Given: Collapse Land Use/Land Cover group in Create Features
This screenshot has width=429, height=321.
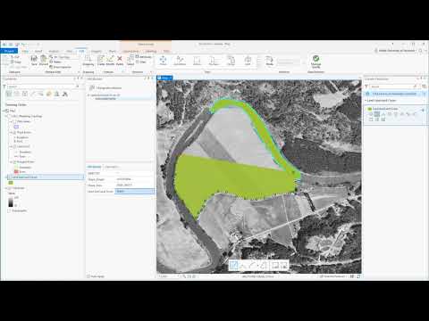Looking at the screenshot, I should [x=366, y=101].
